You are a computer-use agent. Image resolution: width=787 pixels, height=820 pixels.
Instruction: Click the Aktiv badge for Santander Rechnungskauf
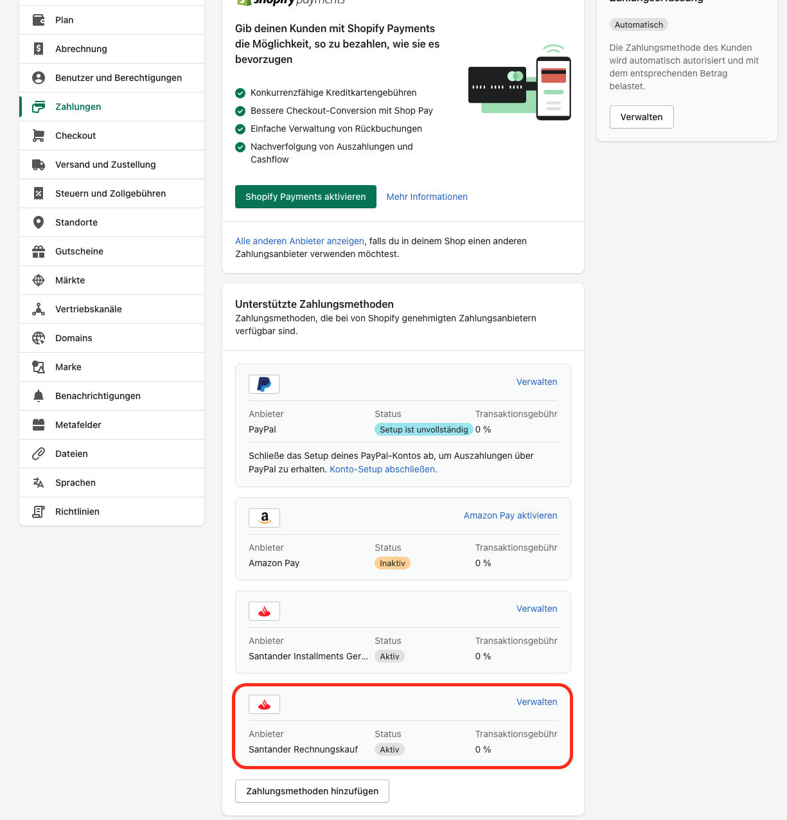(x=389, y=749)
